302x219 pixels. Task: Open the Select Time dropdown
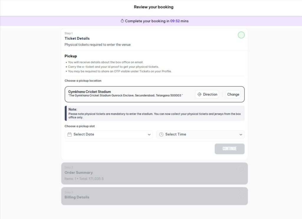click(x=200, y=134)
